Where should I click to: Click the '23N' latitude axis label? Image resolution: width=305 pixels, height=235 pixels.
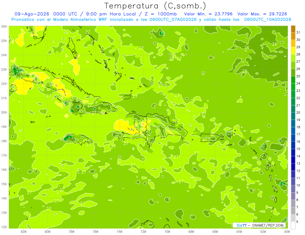click(x=4, y=69)
